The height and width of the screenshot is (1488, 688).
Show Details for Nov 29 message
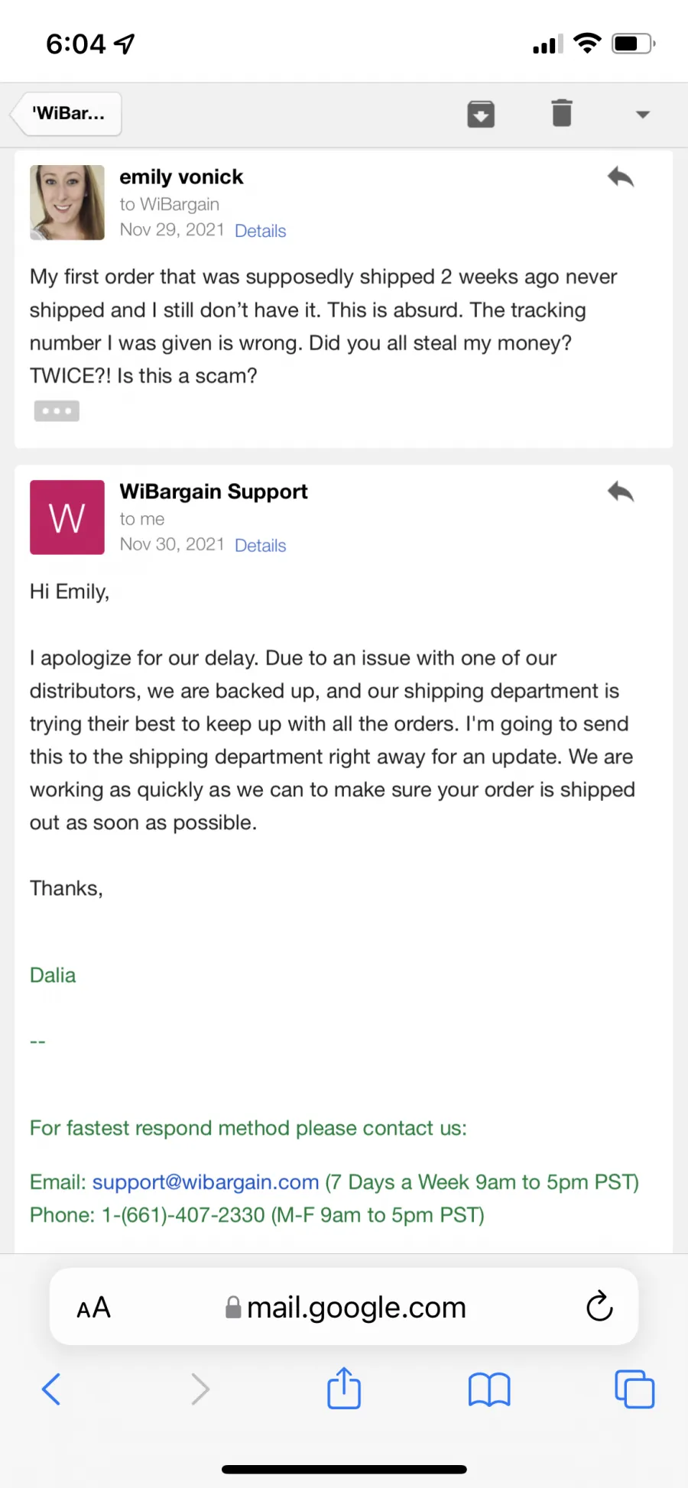point(261,231)
